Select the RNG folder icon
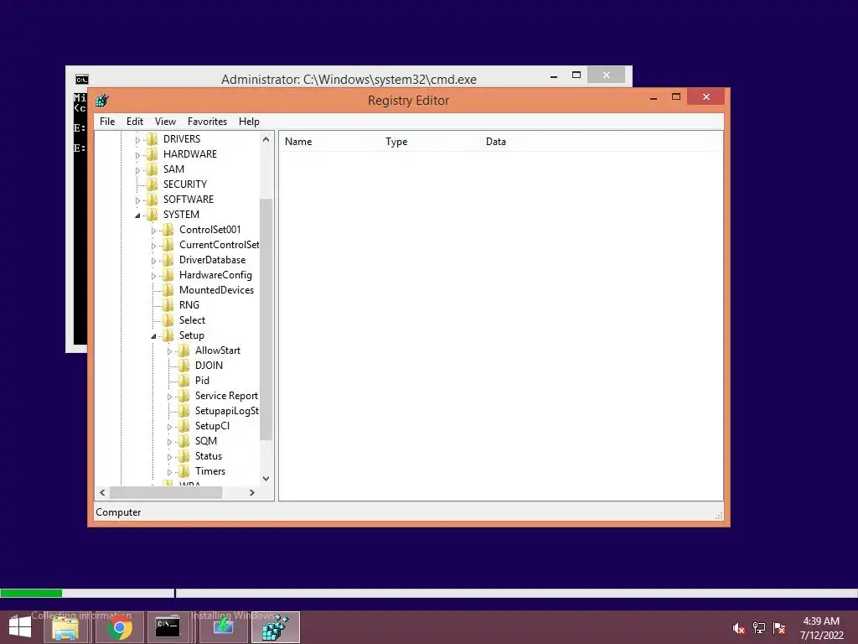 168,305
